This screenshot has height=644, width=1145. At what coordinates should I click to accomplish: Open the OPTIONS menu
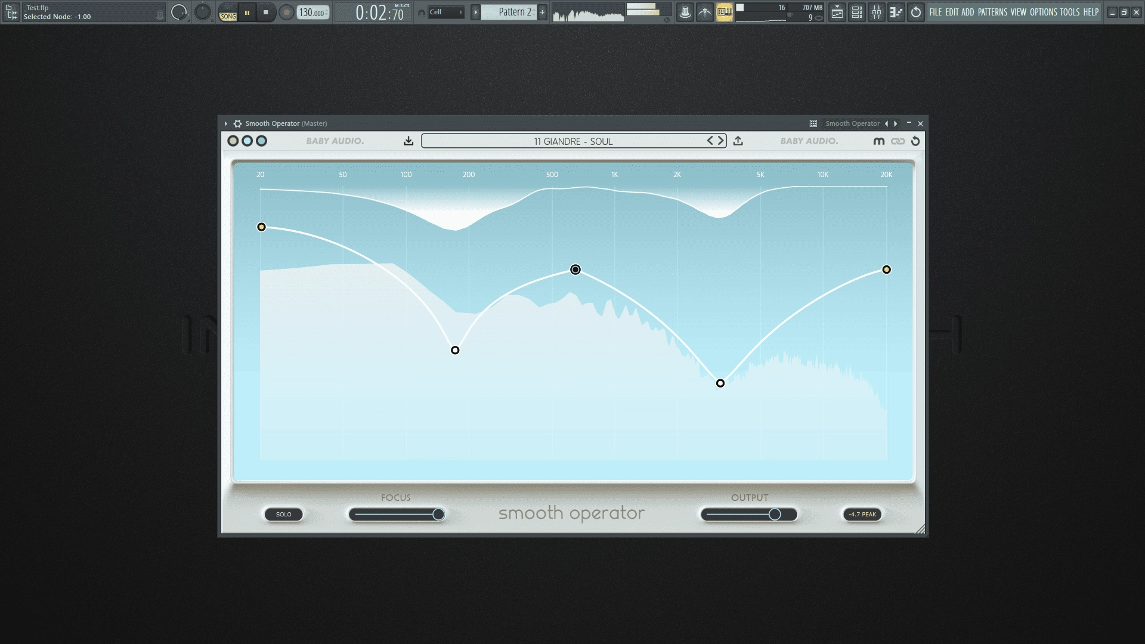1044,12
